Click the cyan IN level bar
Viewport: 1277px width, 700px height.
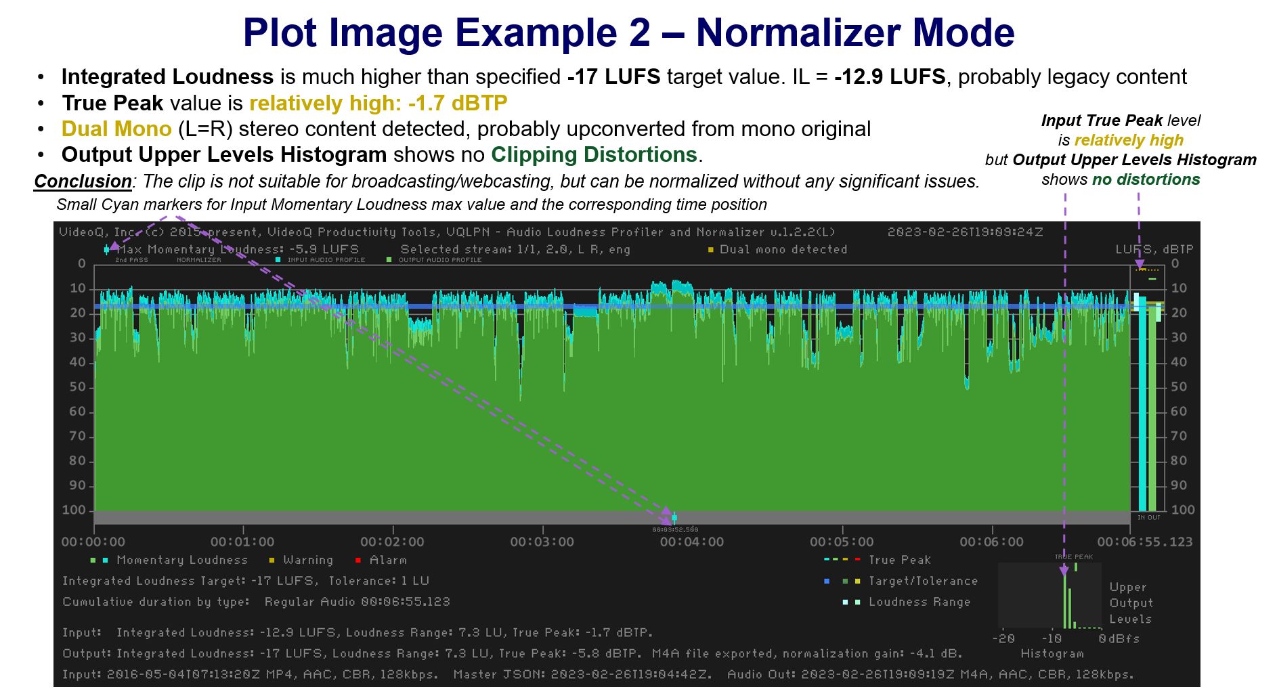tap(1142, 406)
